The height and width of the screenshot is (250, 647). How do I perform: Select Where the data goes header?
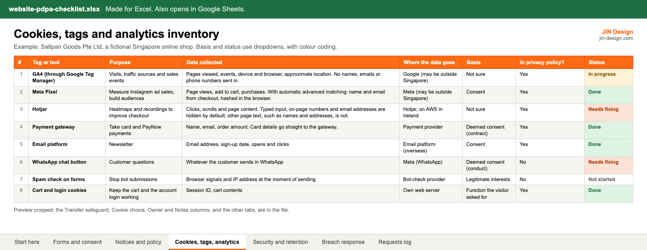point(431,62)
